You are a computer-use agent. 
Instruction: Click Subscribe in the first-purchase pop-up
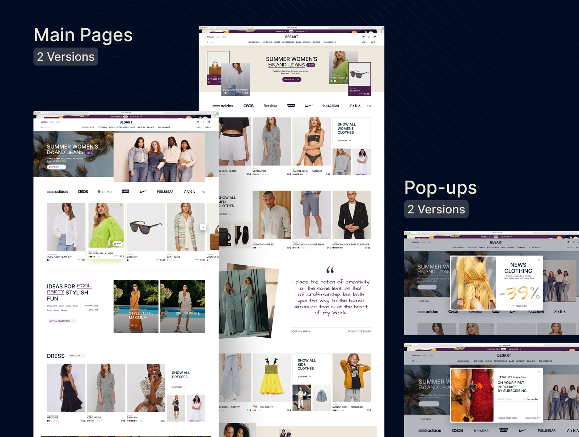[x=531, y=399]
